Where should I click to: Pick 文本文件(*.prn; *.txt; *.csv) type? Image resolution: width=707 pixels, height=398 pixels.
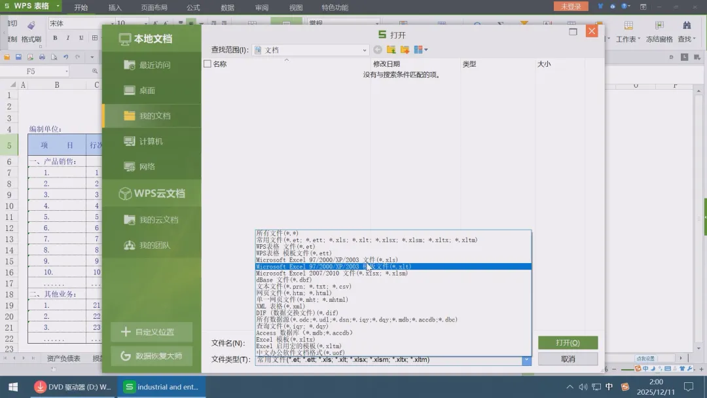click(393, 286)
